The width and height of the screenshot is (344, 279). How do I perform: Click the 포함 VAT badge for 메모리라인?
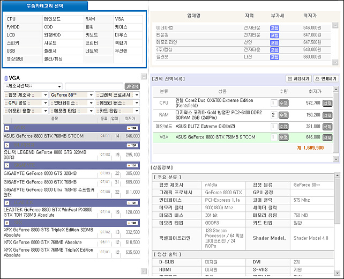(274, 42)
